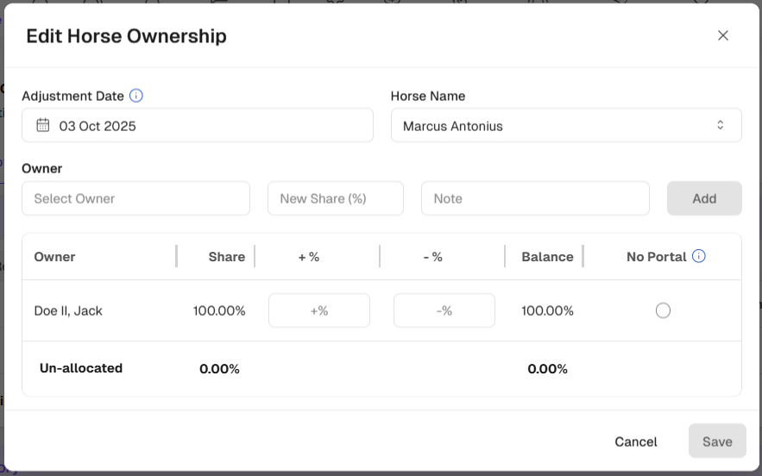Click the Add owner button
The image size is (762, 476).
704,198
